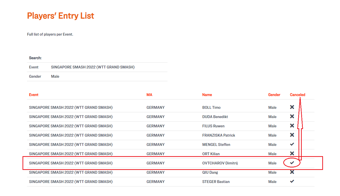Click Male in OVTCHAROV Dimitrij row
Viewport: 340px width, 196px height.
click(272, 163)
